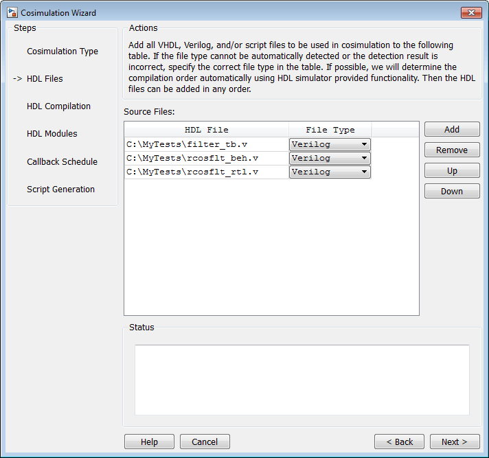Select the C:\MyTests\rcosflt_rtl.v row

click(x=207, y=172)
